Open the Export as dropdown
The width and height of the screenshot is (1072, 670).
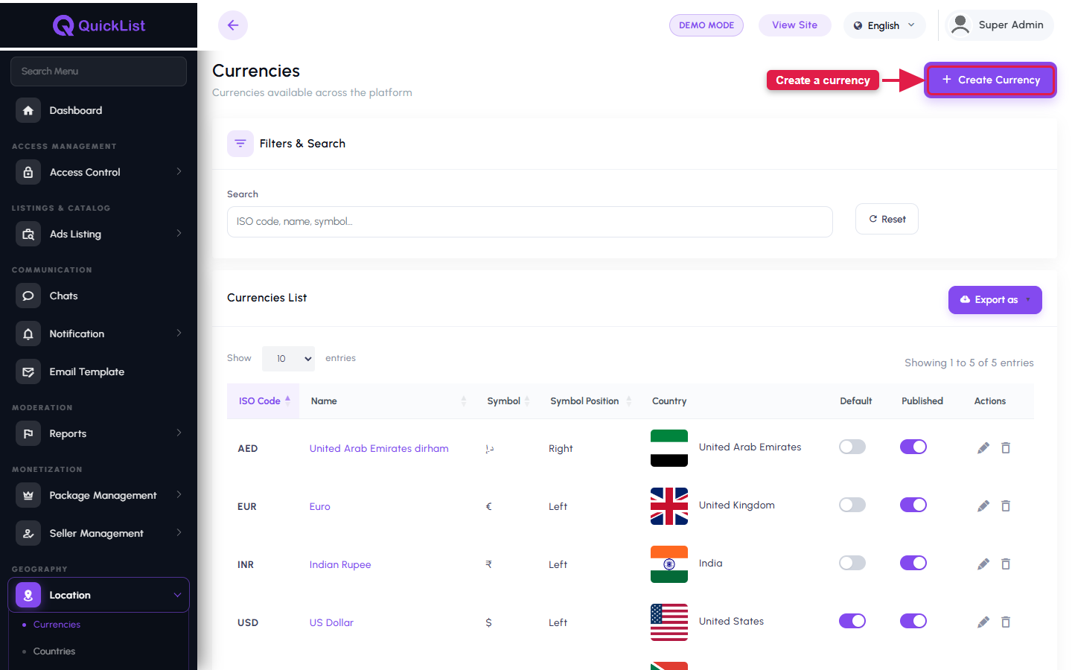(995, 300)
